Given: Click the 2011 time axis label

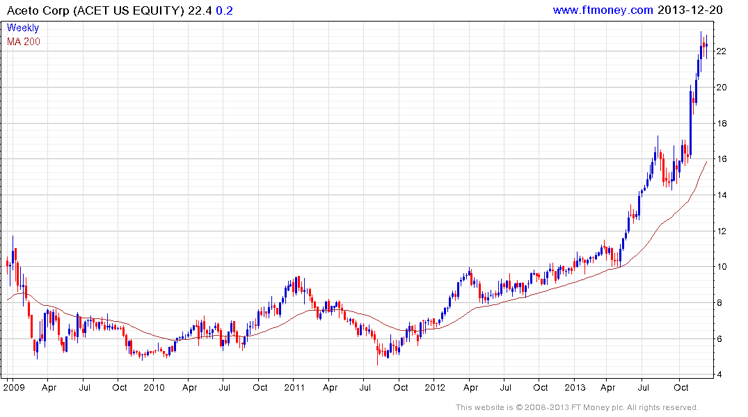Looking at the screenshot, I should click(x=294, y=387).
